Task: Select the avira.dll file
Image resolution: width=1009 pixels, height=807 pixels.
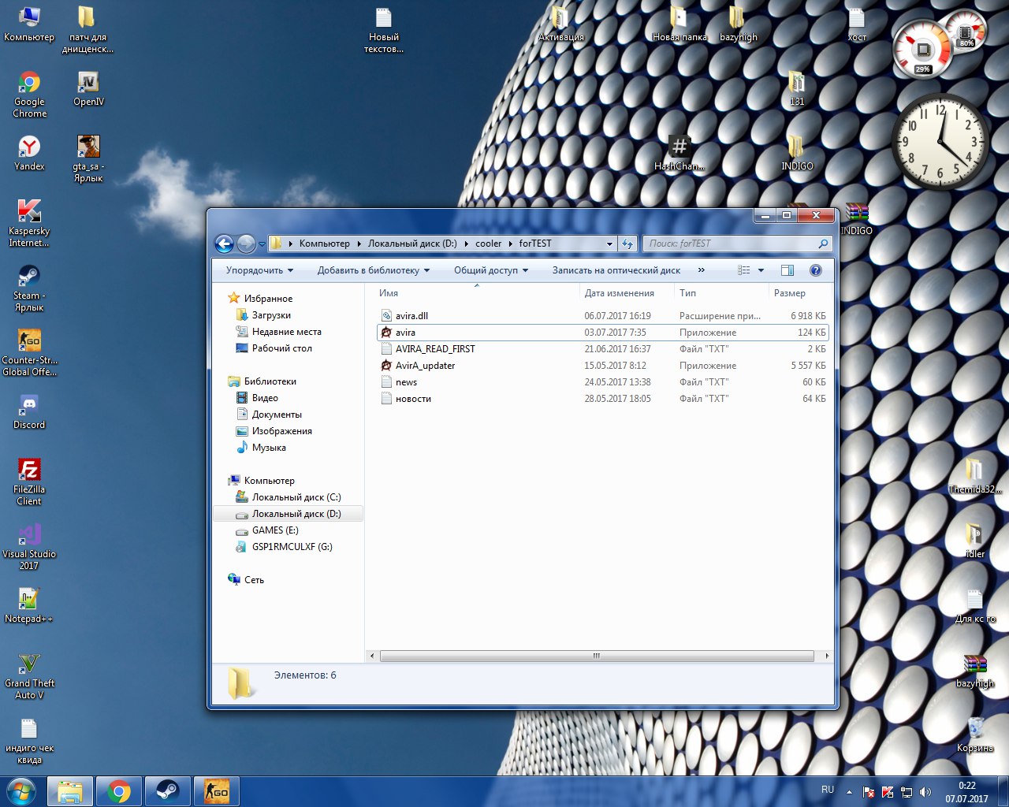Action: (411, 316)
